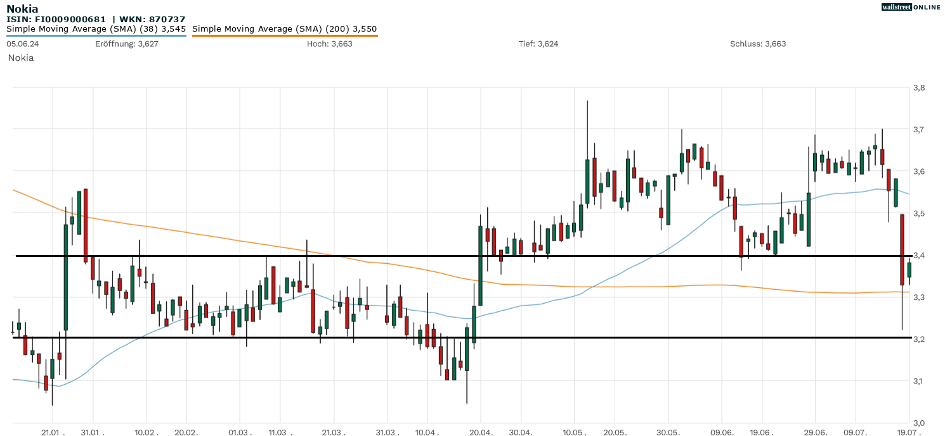
Task: Click the WKN: 870737 text
Action: tap(152, 20)
